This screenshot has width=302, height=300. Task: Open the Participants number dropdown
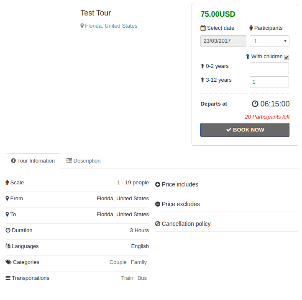pos(269,41)
